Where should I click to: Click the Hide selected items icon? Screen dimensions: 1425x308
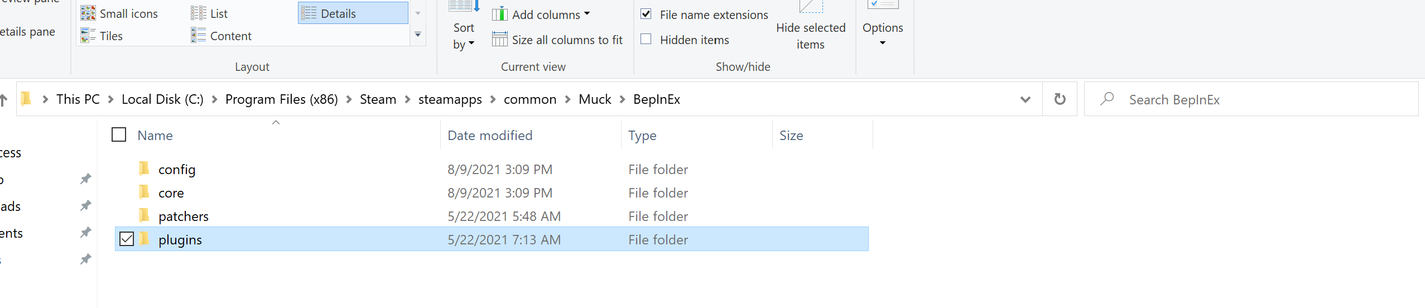point(810,7)
